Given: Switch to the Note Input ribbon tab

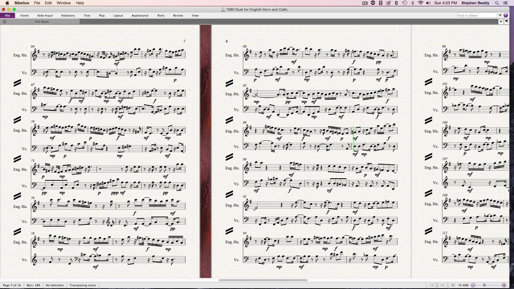Looking at the screenshot, I should pos(45,15).
